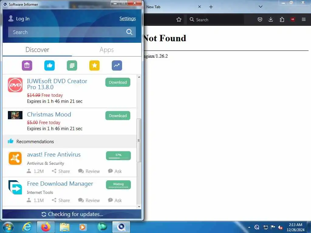
Task: Click the Recommendations section header
Action: point(70,141)
